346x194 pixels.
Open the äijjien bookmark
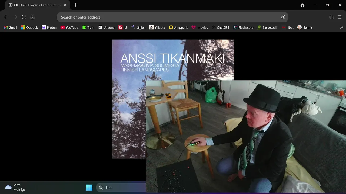tap(138, 27)
